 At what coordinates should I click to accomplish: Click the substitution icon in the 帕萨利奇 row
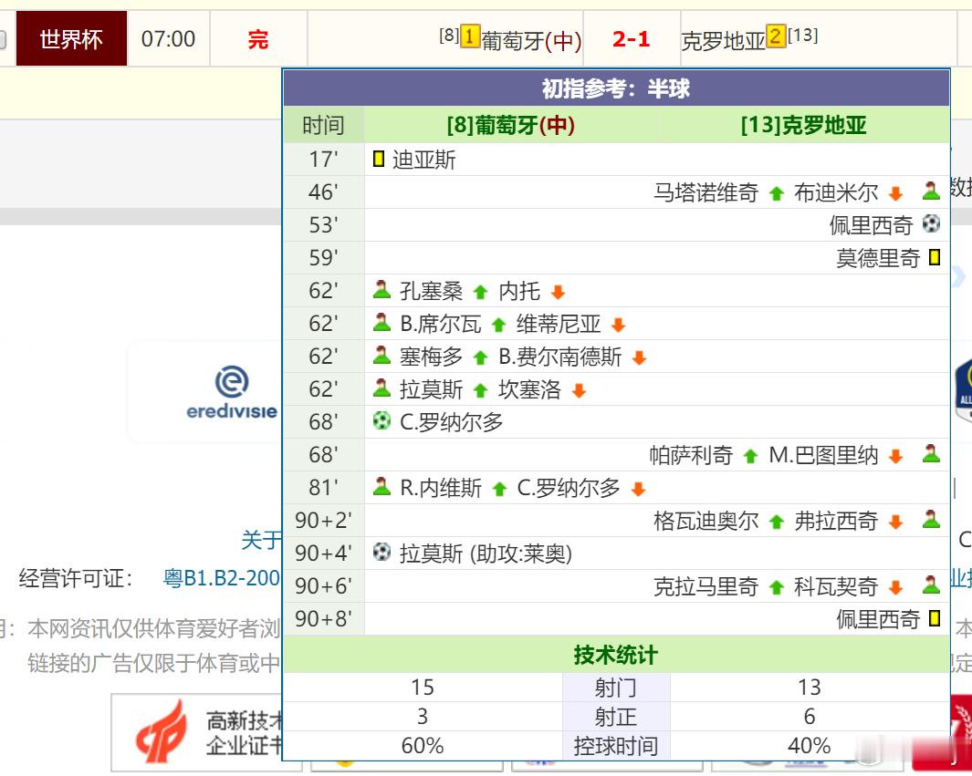(x=931, y=453)
